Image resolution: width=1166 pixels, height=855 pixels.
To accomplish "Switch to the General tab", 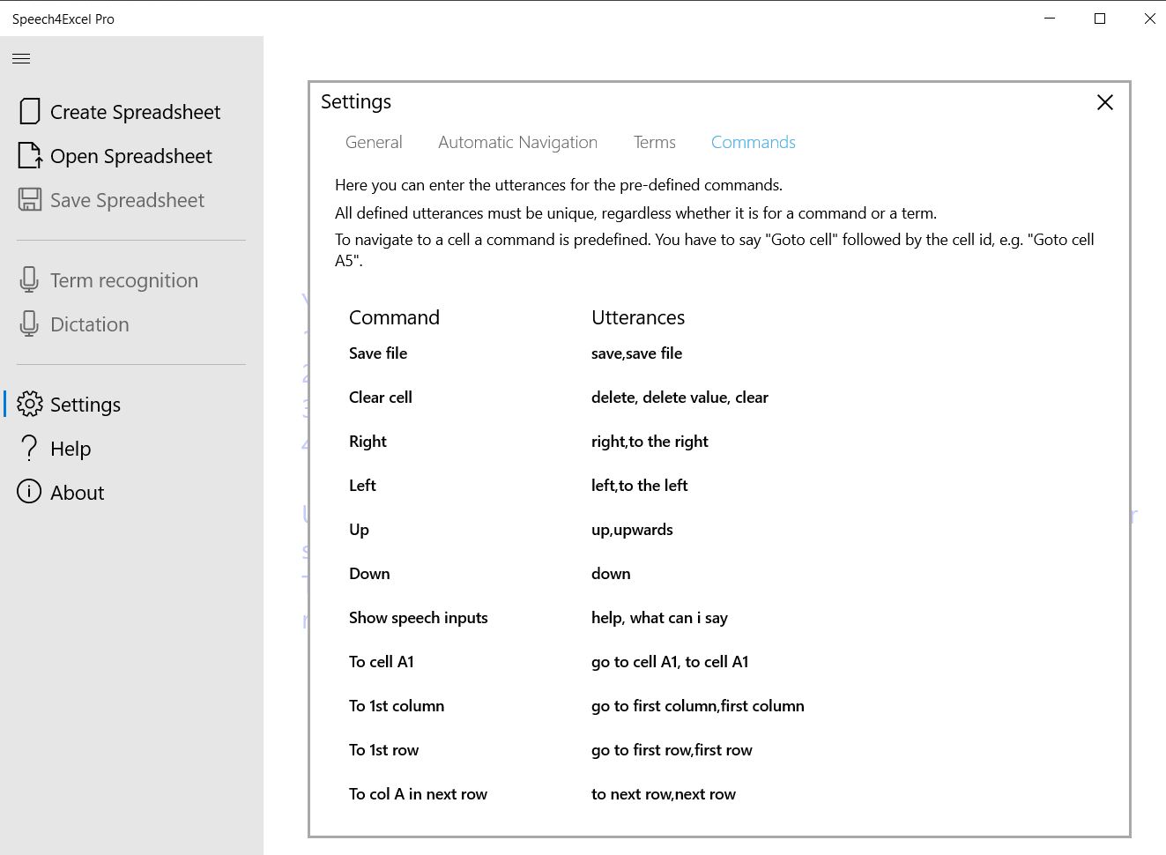I will [x=374, y=143].
